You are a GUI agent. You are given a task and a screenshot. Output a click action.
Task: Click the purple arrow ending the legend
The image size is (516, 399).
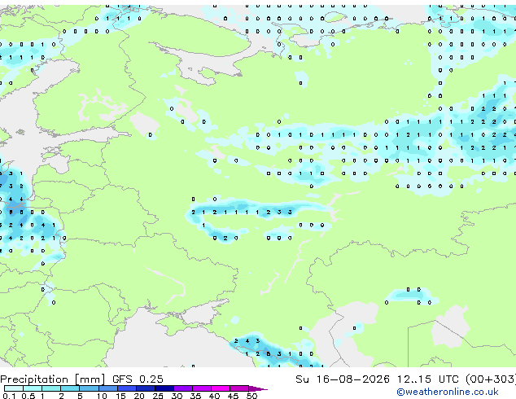coord(258,388)
